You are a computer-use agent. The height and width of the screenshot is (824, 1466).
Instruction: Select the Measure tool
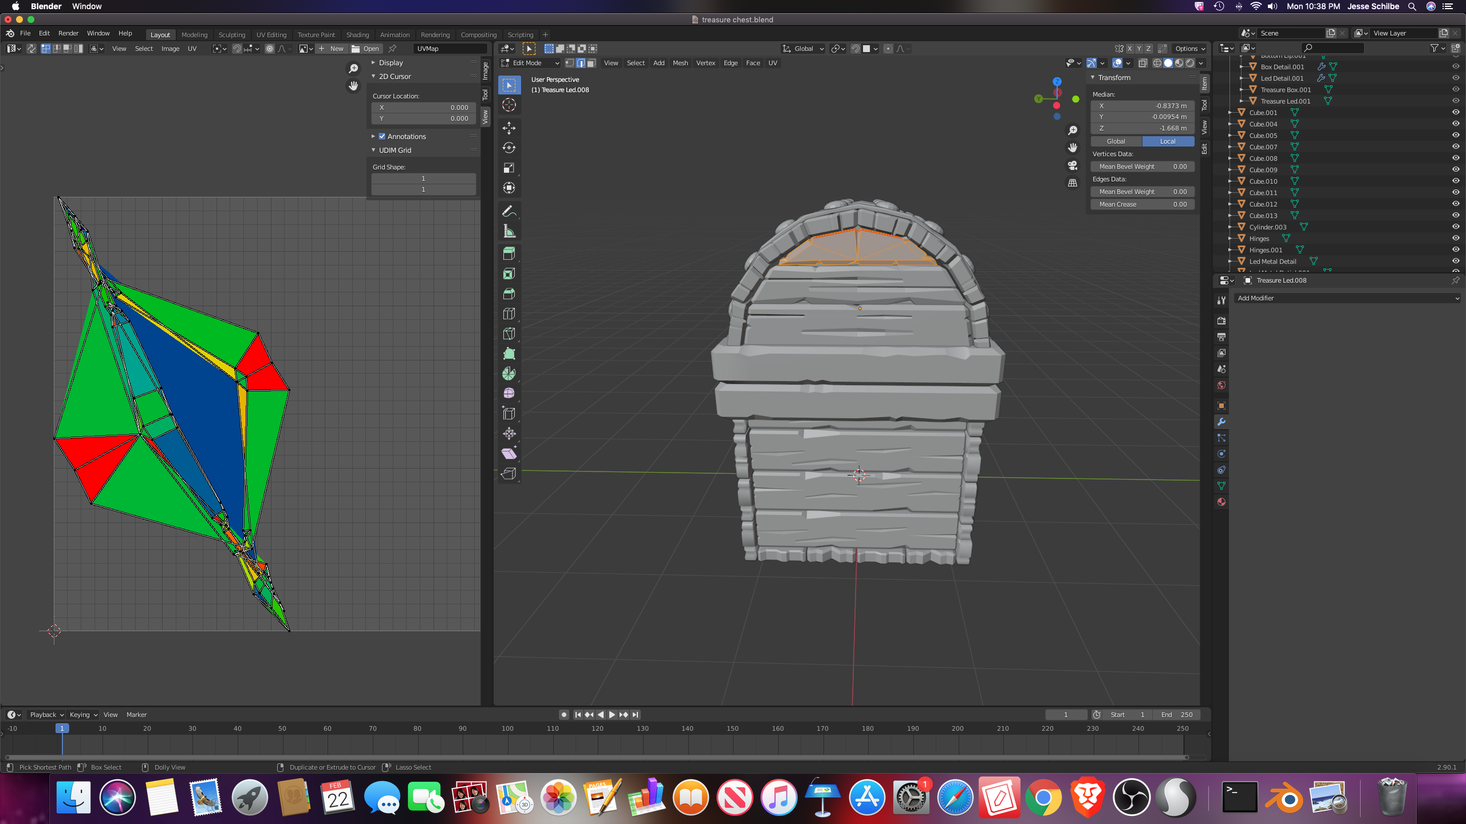[509, 231]
